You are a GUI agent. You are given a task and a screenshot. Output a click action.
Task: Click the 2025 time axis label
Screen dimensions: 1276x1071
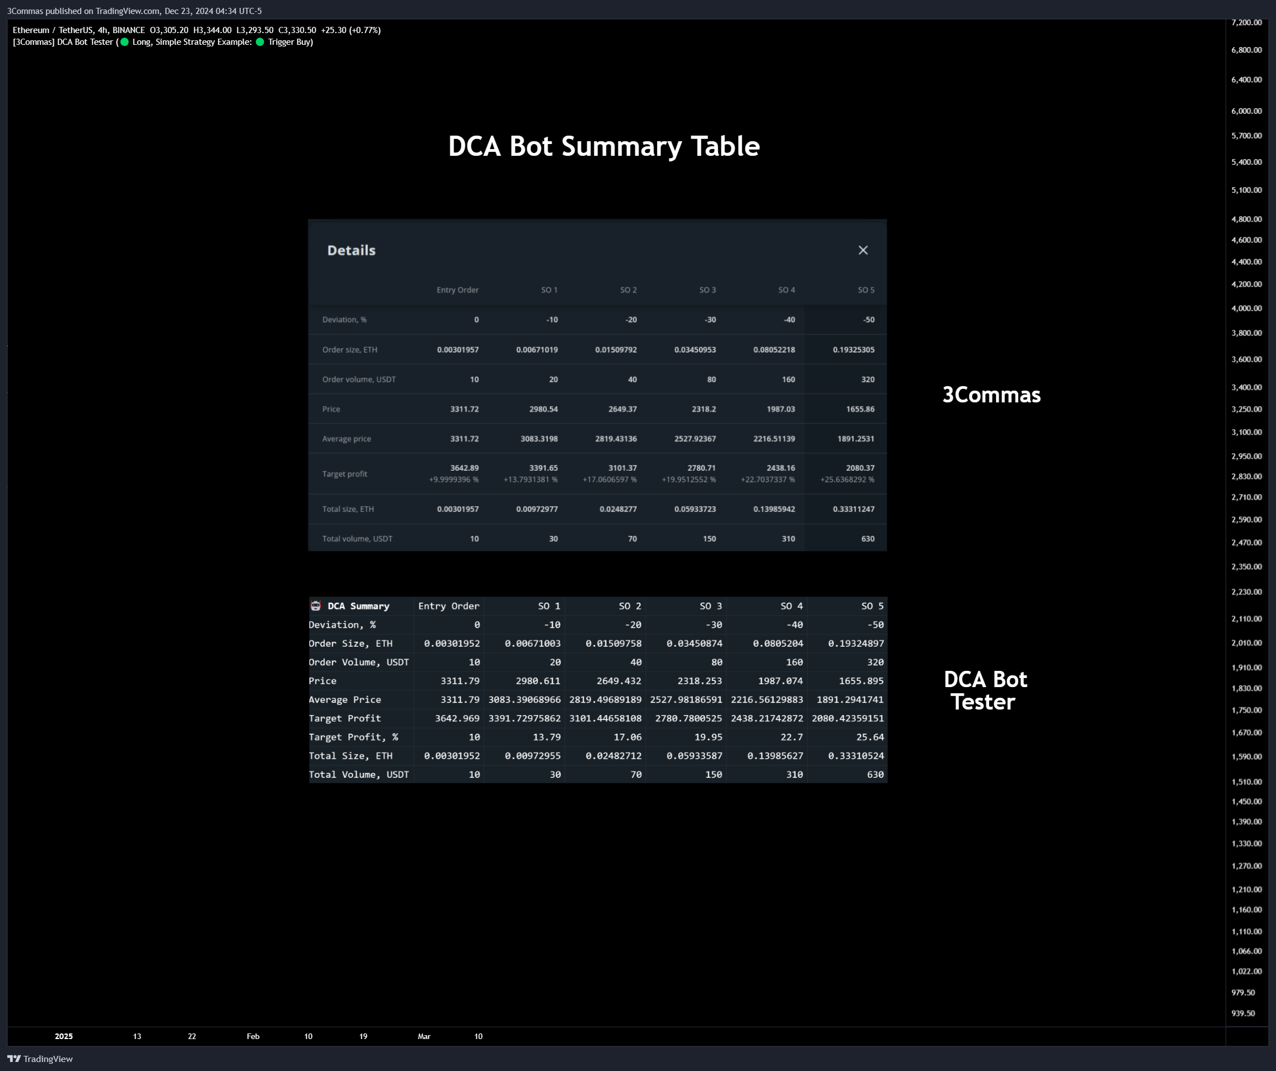click(x=64, y=1036)
